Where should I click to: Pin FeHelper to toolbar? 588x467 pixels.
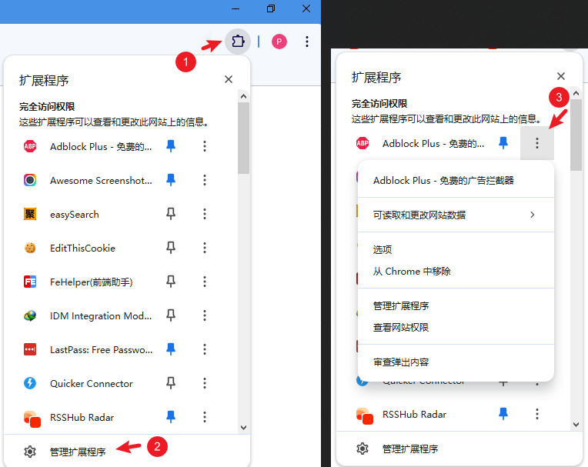[171, 282]
